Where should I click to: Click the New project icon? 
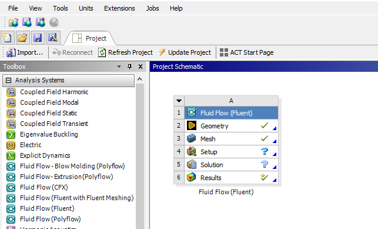(x=8, y=38)
